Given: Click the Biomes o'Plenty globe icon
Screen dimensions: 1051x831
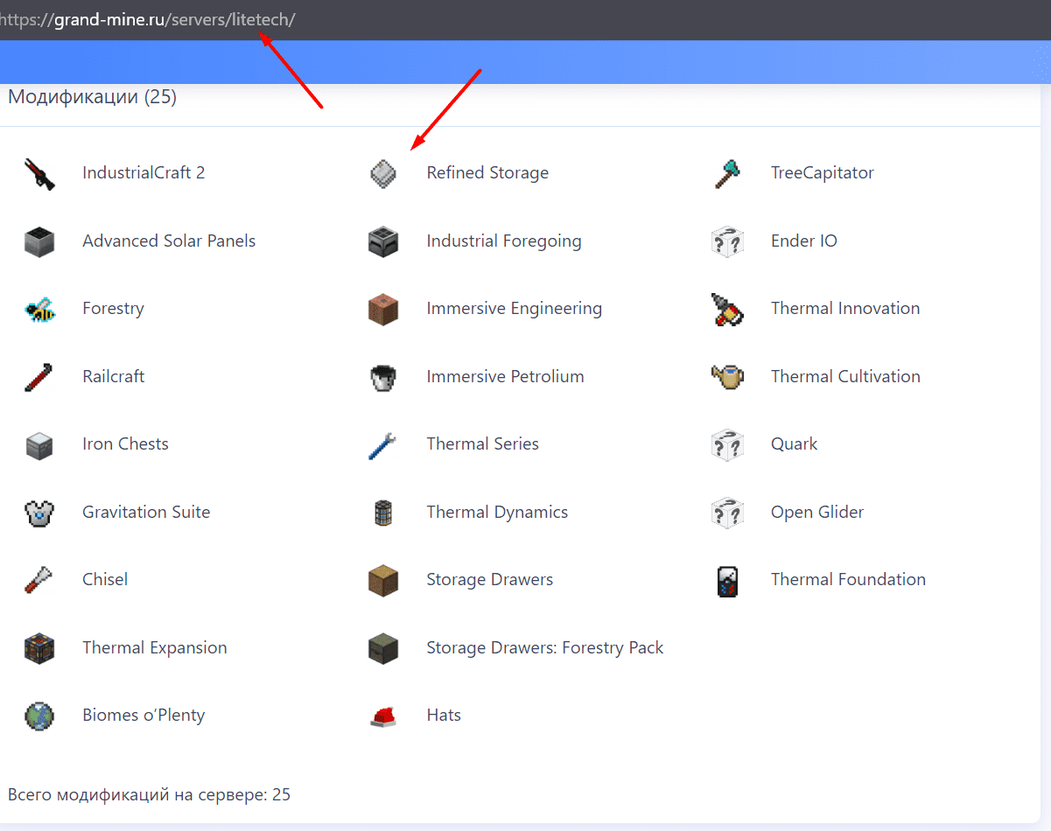Looking at the screenshot, I should (39, 716).
